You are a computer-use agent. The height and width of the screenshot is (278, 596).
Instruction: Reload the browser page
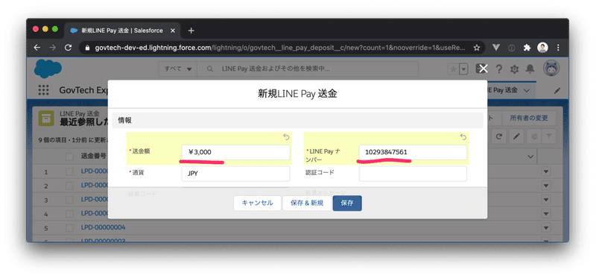[x=68, y=48]
